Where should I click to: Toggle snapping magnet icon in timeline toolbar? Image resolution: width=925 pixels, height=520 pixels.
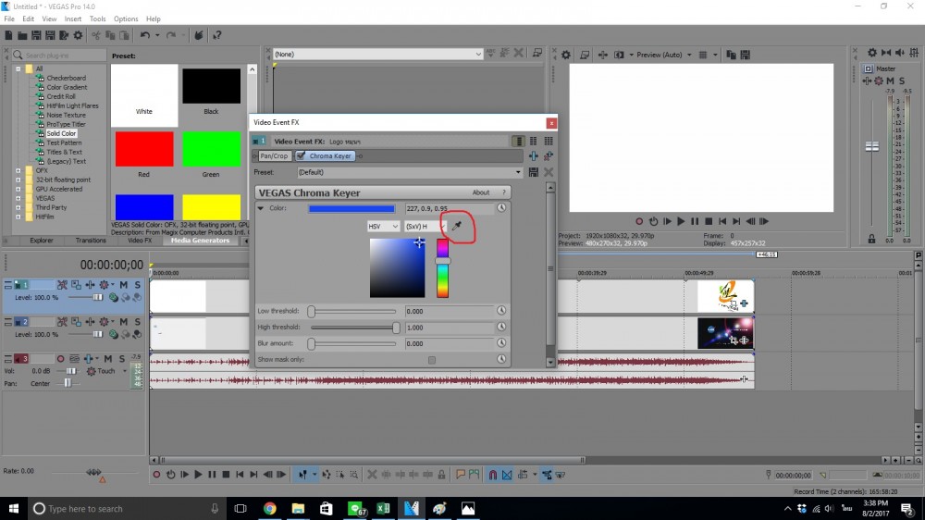[493, 475]
